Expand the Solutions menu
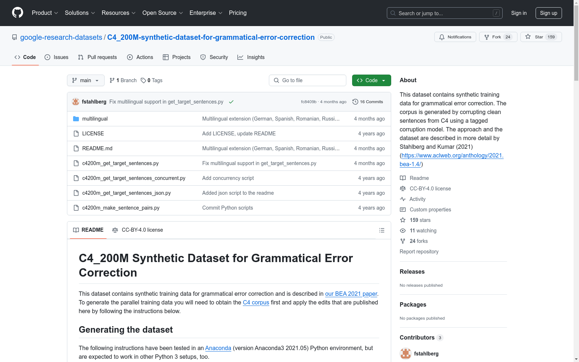Viewport: 579px width, 362px height. (80, 13)
